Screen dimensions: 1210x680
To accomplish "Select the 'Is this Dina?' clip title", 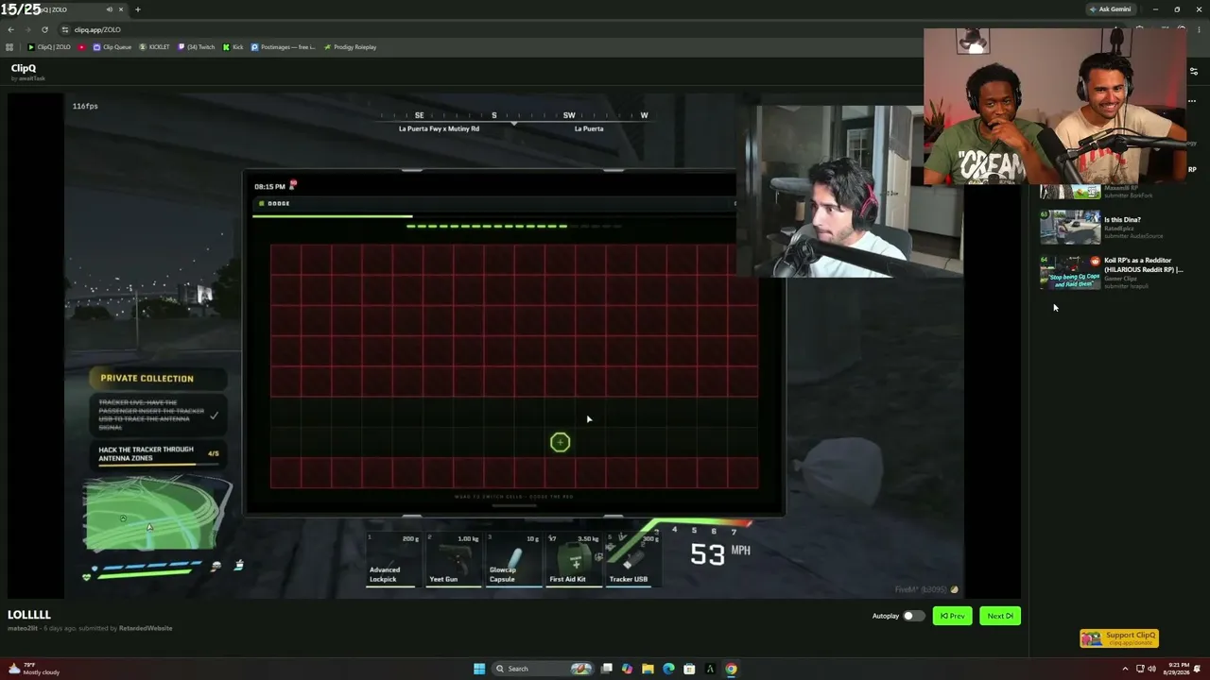I will (1122, 220).
